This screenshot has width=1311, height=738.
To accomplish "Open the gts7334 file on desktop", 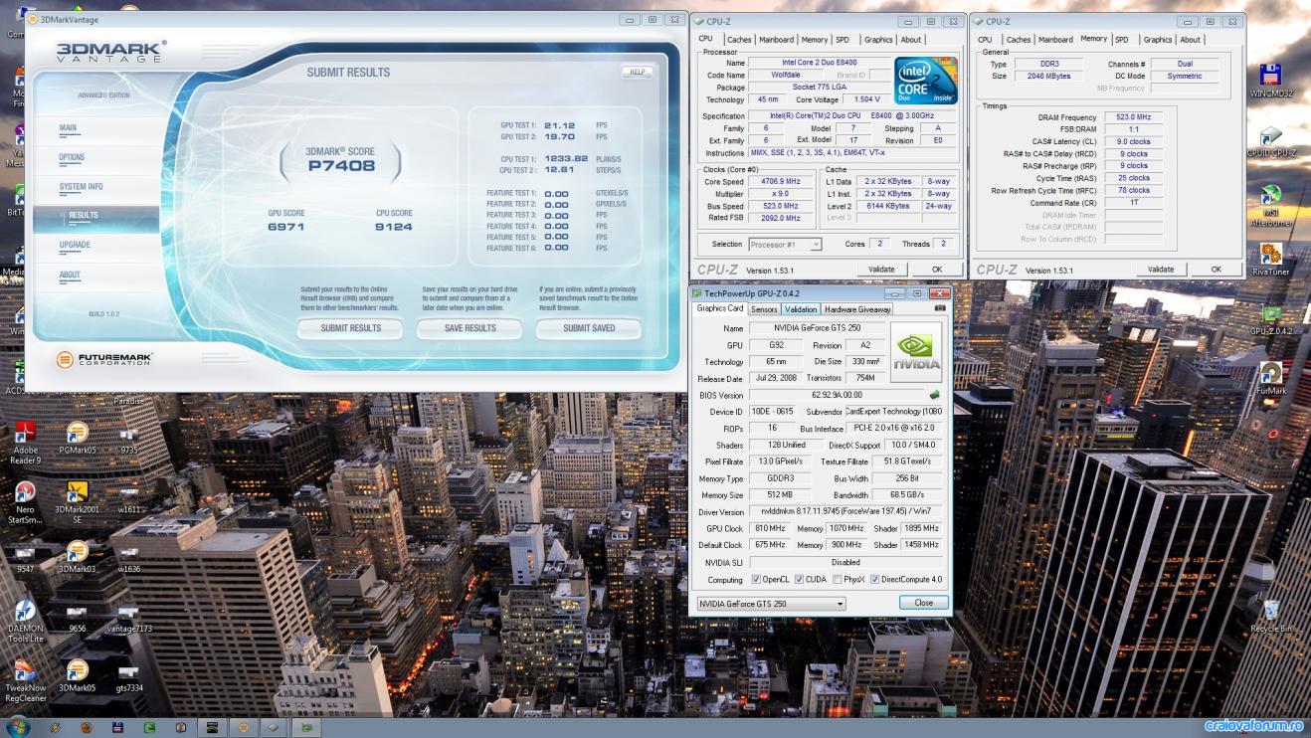I will [x=128, y=677].
